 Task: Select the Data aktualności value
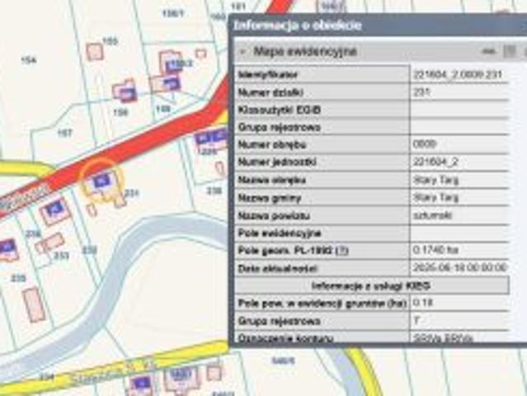pos(459,267)
